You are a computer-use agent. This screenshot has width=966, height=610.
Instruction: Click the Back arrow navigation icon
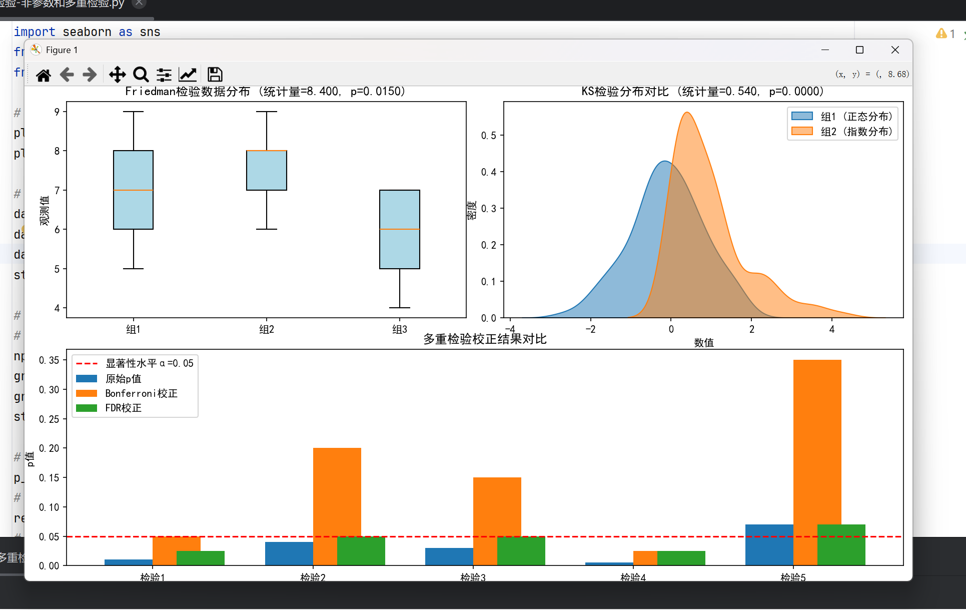(67, 75)
